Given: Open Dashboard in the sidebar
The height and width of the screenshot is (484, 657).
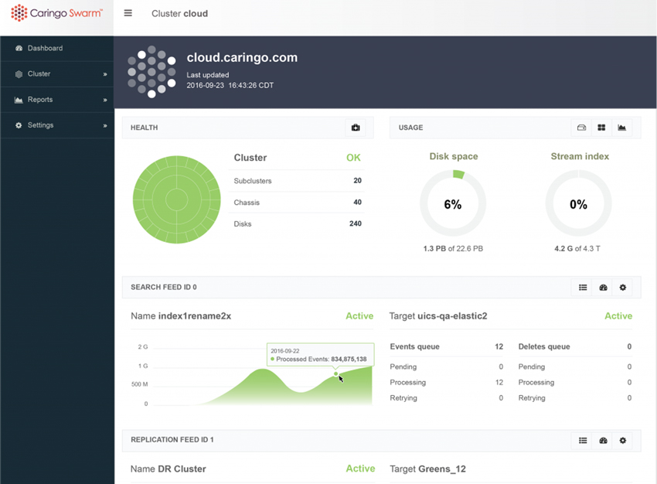Looking at the screenshot, I should (x=45, y=48).
